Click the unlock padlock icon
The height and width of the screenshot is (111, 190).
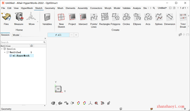click(x=108, y=103)
